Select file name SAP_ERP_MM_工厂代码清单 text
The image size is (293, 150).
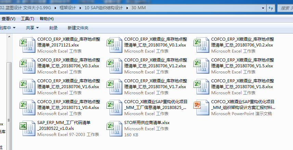pos(64,123)
